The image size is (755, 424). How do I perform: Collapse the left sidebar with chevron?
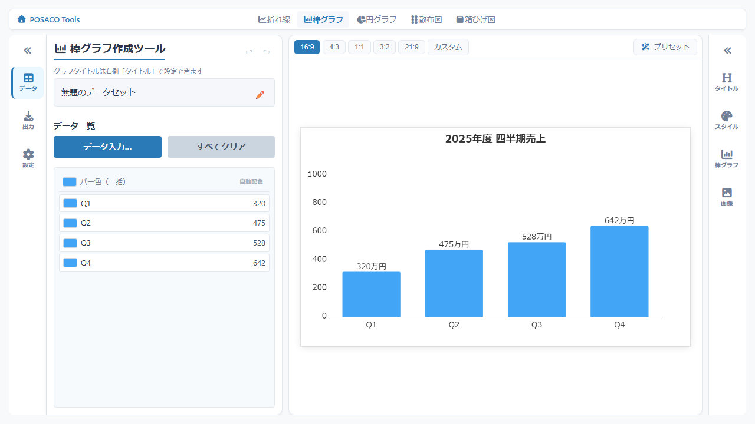click(27, 51)
